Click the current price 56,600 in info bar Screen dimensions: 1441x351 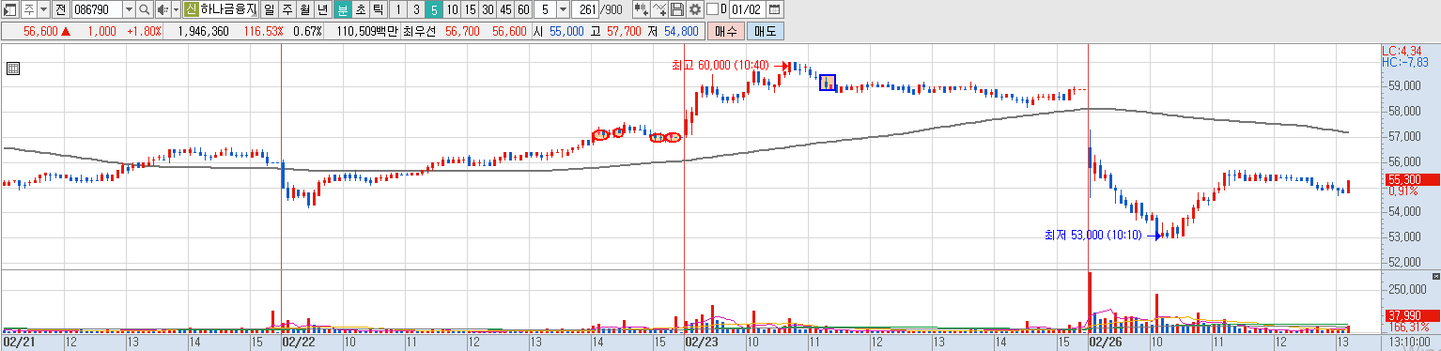click(40, 31)
